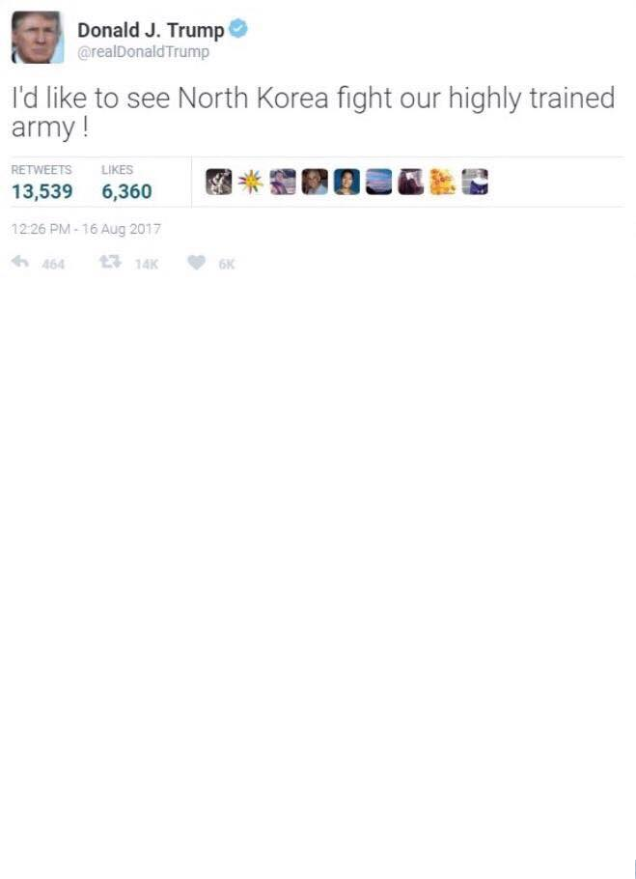Open the last avatar with blue clothing
This screenshot has width=636, height=879.
pyautogui.click(x=475, y=183)
